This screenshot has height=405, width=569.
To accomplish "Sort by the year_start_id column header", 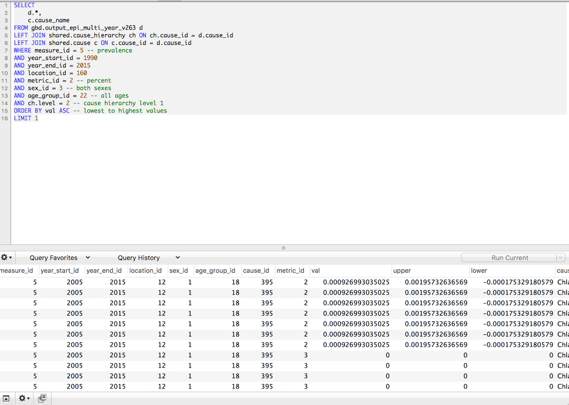I will pos(59,271).
